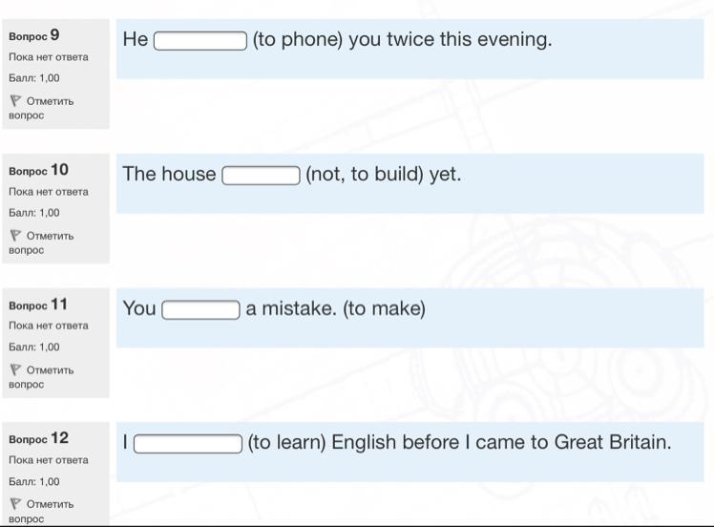This screenshot has width=714, height=527.
Task: Click the 'Вопрос 10' heading
Action: point(39,170)
